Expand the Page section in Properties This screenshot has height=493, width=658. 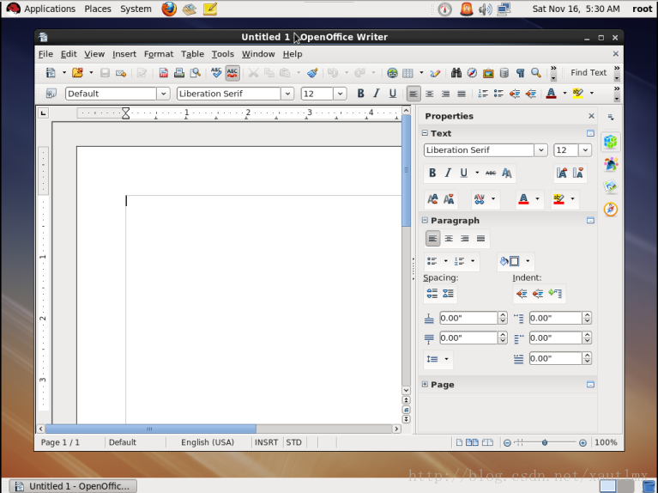425,384
